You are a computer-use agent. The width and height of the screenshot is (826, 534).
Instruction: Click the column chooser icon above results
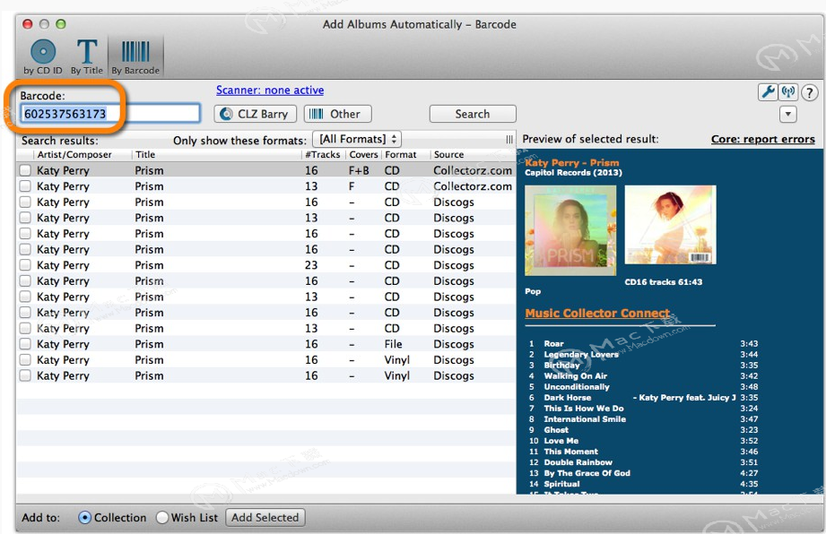point(509,140)
